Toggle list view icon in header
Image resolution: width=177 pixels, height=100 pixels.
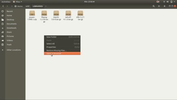(159, 6)
